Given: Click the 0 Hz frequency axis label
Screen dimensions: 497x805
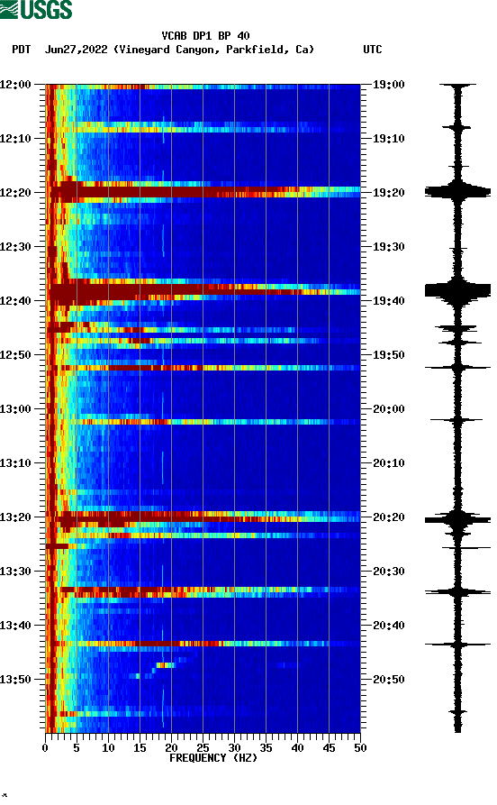Looking at the screenshot, I should pyautogui.click(x=45, y=748).
